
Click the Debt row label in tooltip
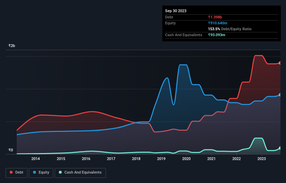tap(169, 17)
